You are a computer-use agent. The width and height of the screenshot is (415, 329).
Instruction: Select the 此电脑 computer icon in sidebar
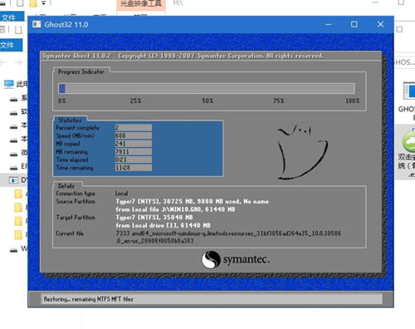tap(9, 84)
